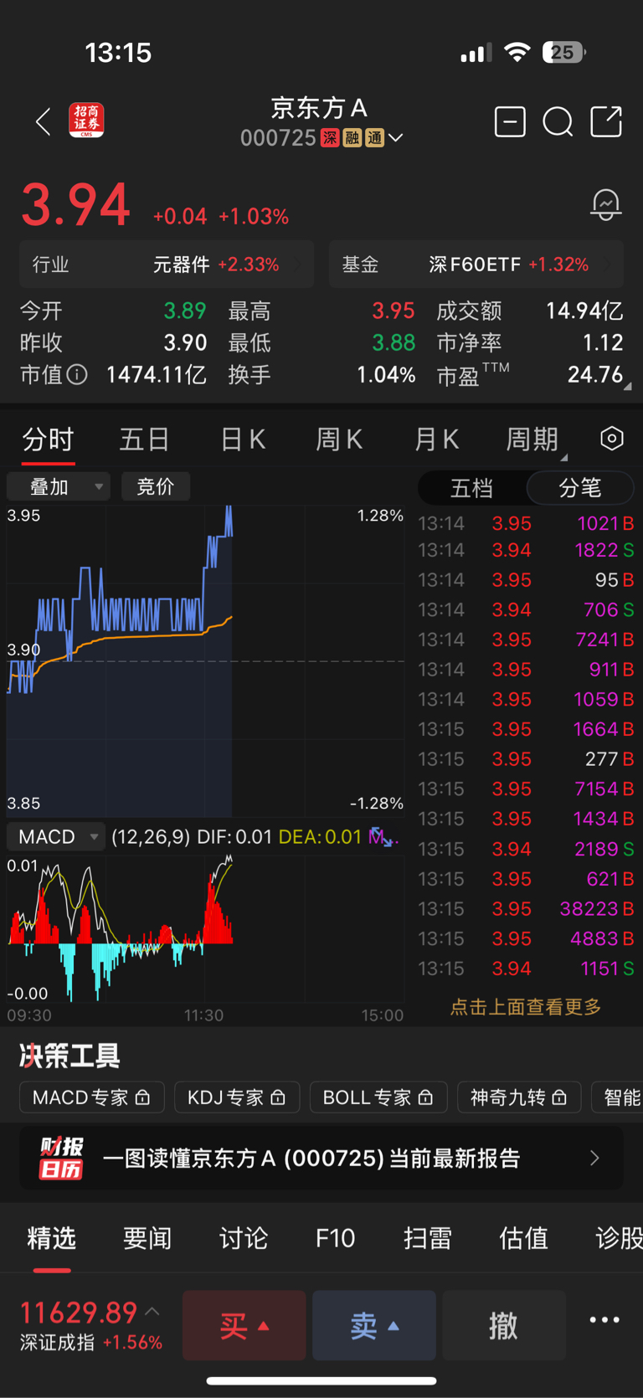Select the 分时 chart tab
643x1398 pixels.
click(48, 439)
